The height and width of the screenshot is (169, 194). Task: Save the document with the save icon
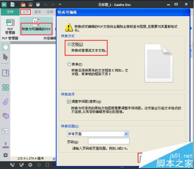[x=31, y=5]
